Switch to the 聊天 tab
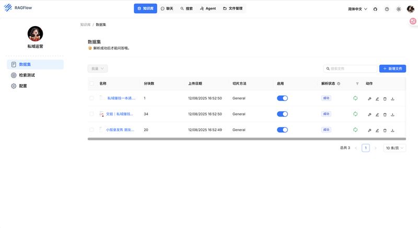 (167, 8)
